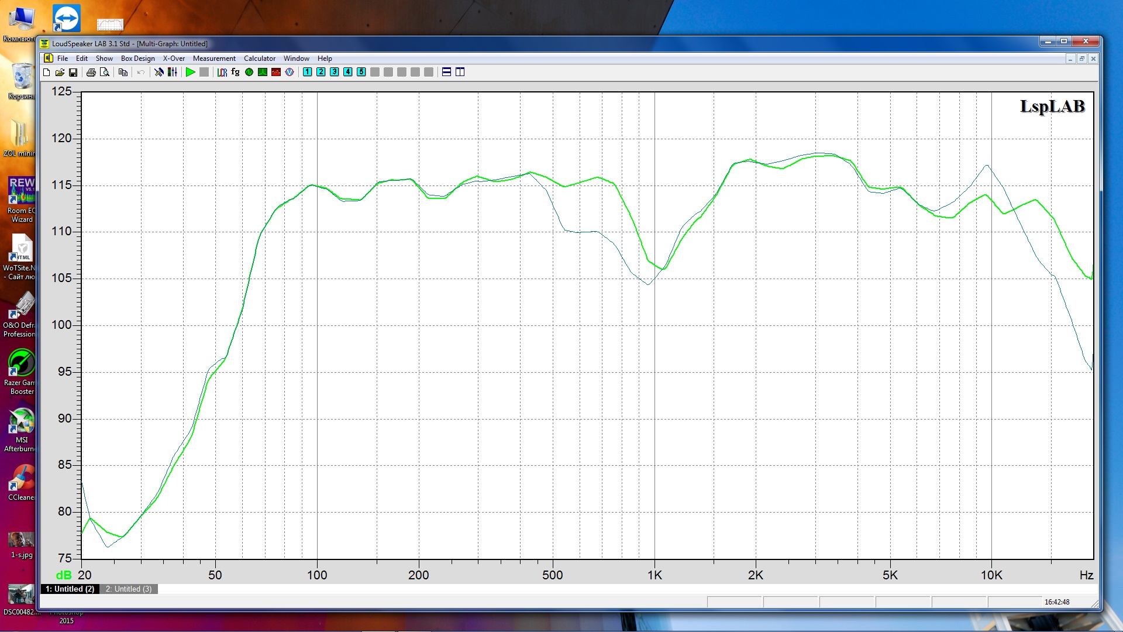Tile windows horizontally with the toolbar icon

tap(446, 72)
